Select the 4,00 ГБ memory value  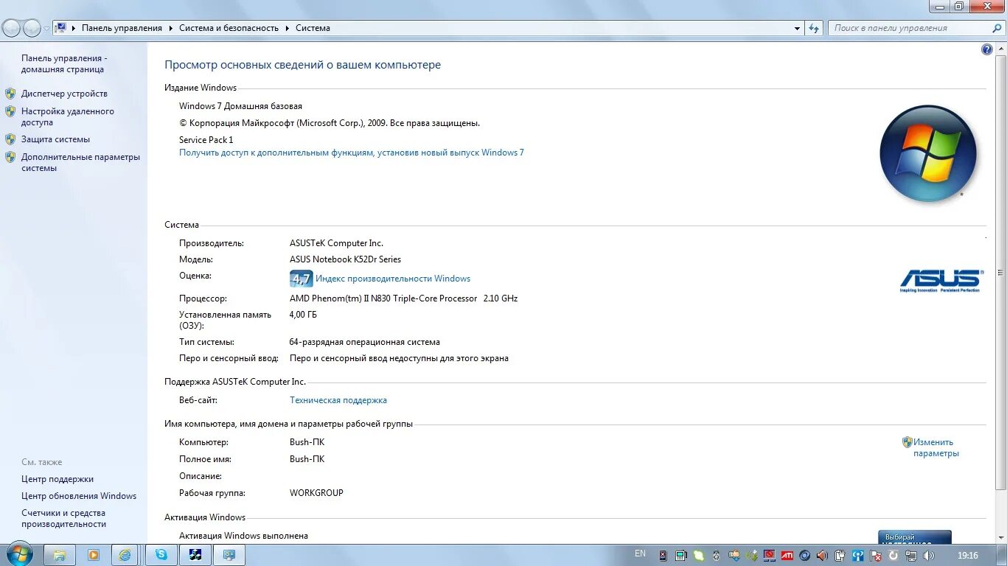[x=303, y=315]
